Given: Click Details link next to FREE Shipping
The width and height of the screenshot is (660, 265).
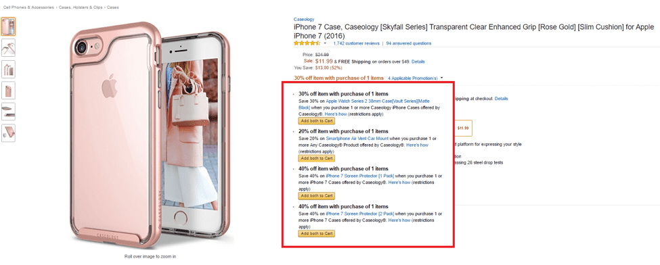Looking at the screenshot, I should 418,62.
